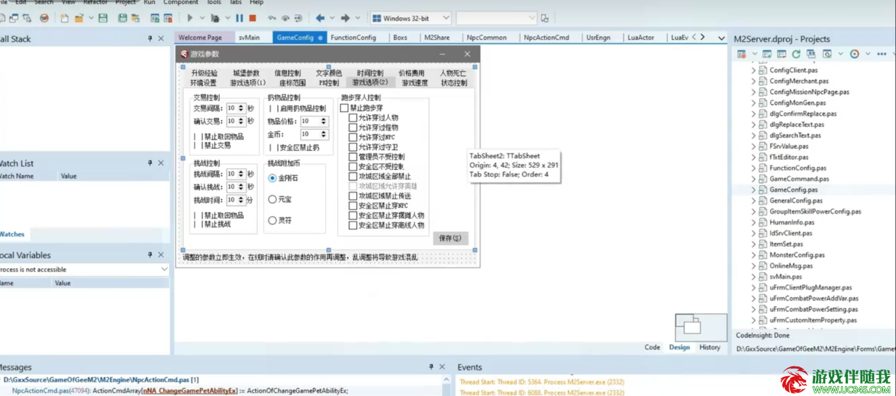
Task: Click the Build Groups circular icon
Action: (855, 54)
